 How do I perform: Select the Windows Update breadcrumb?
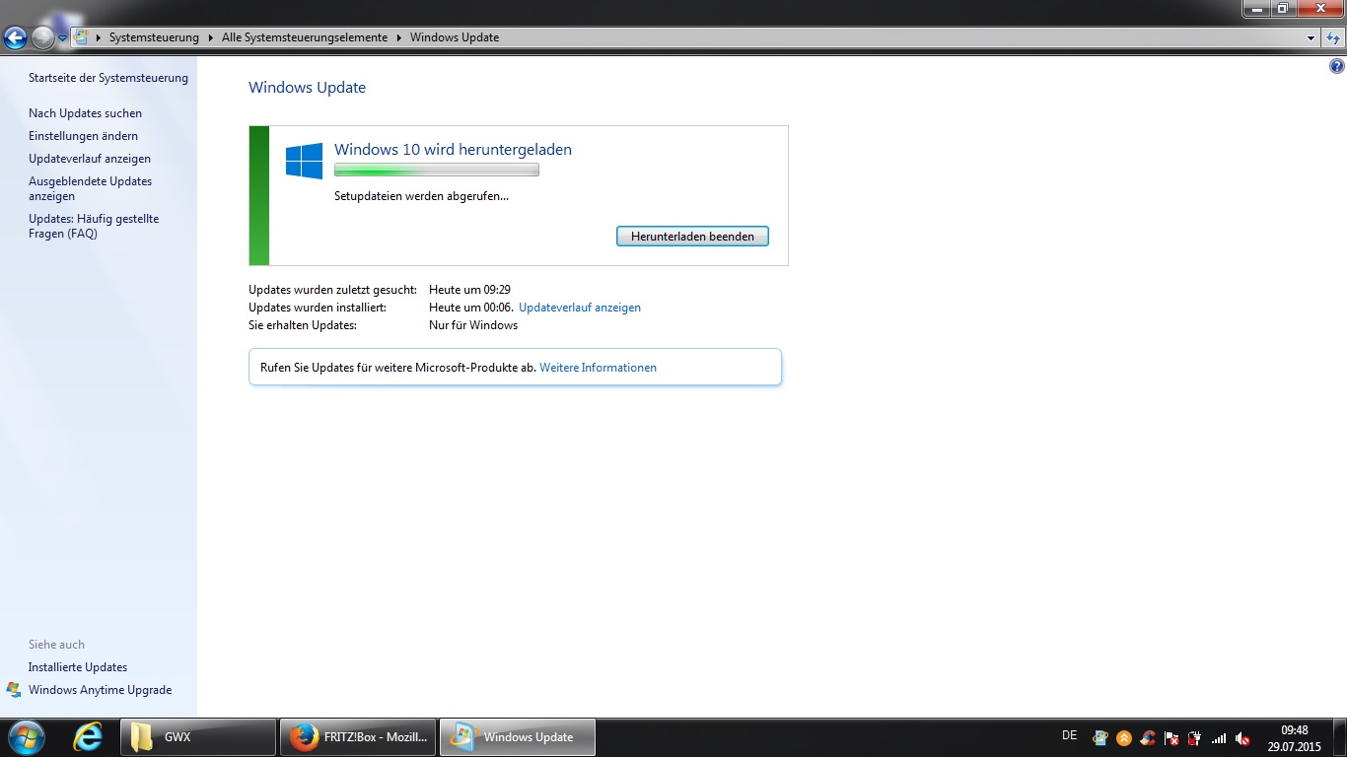coord(455,37)
